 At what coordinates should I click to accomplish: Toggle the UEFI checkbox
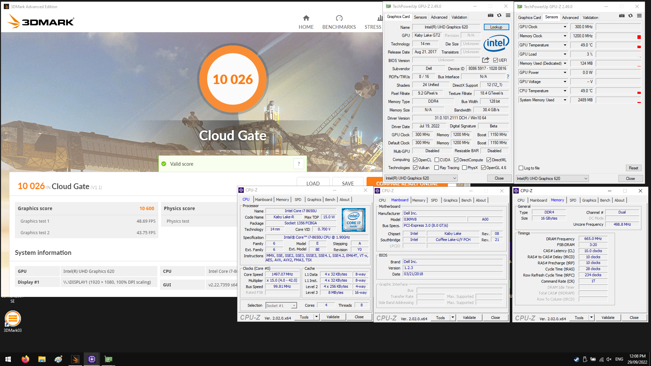click(495, 60)
